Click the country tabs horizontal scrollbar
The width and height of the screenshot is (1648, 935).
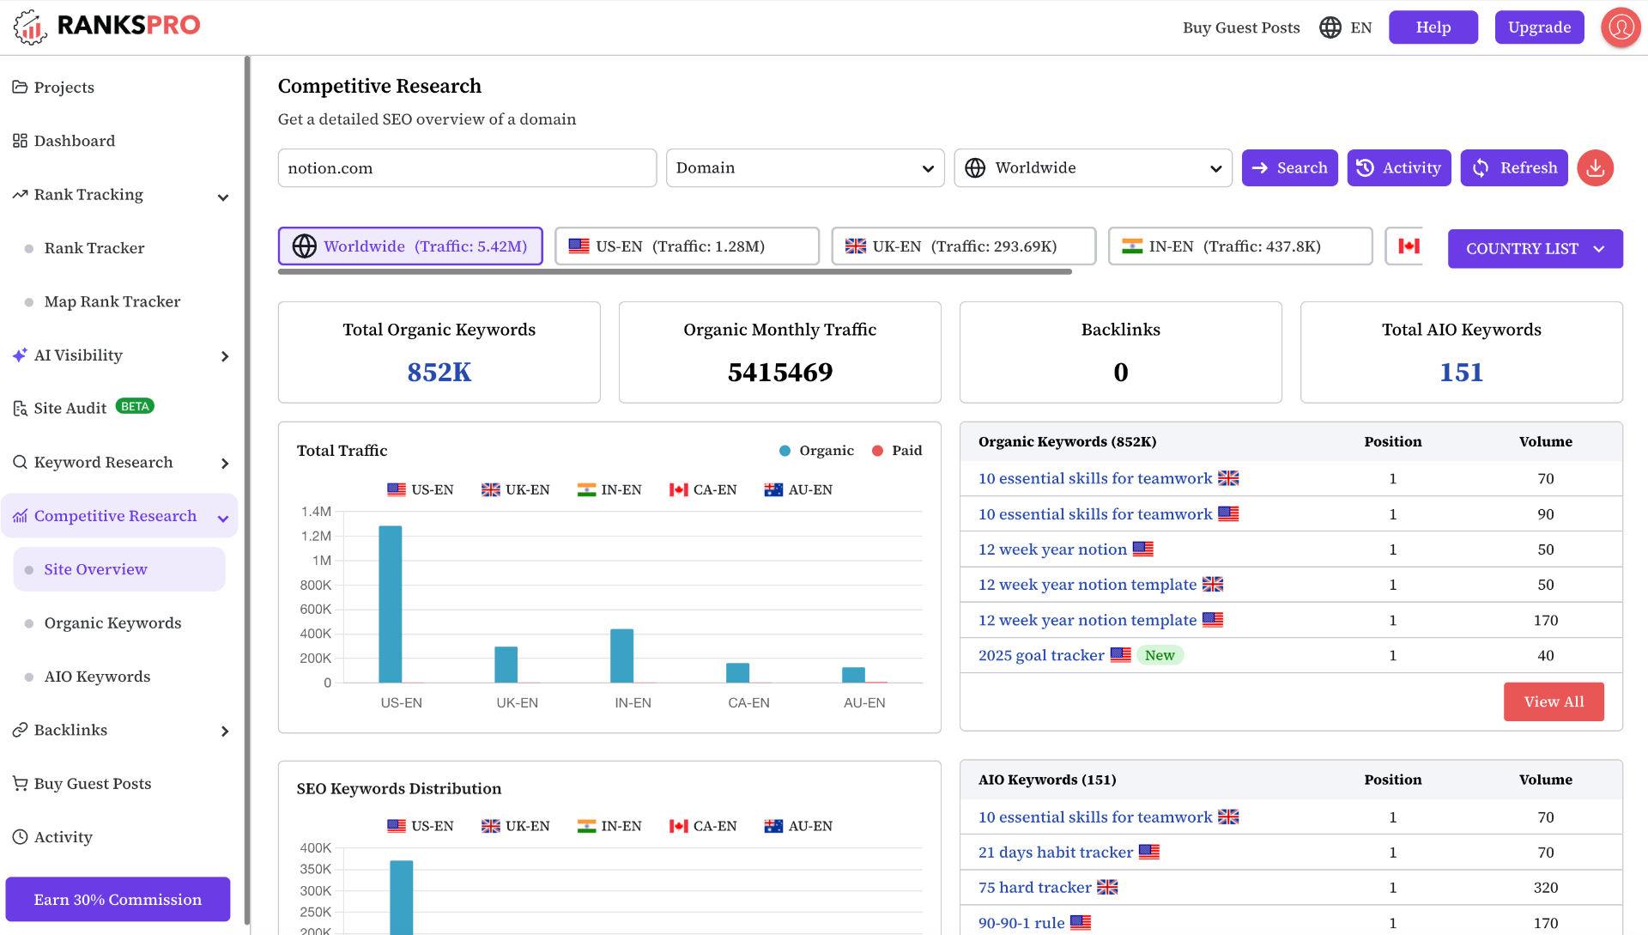[675, 272]
